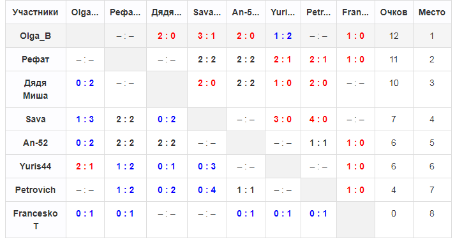Viewport: 455px width, 242px height.
Task: Click the Petrovich participant name
Action: point(35,190)
